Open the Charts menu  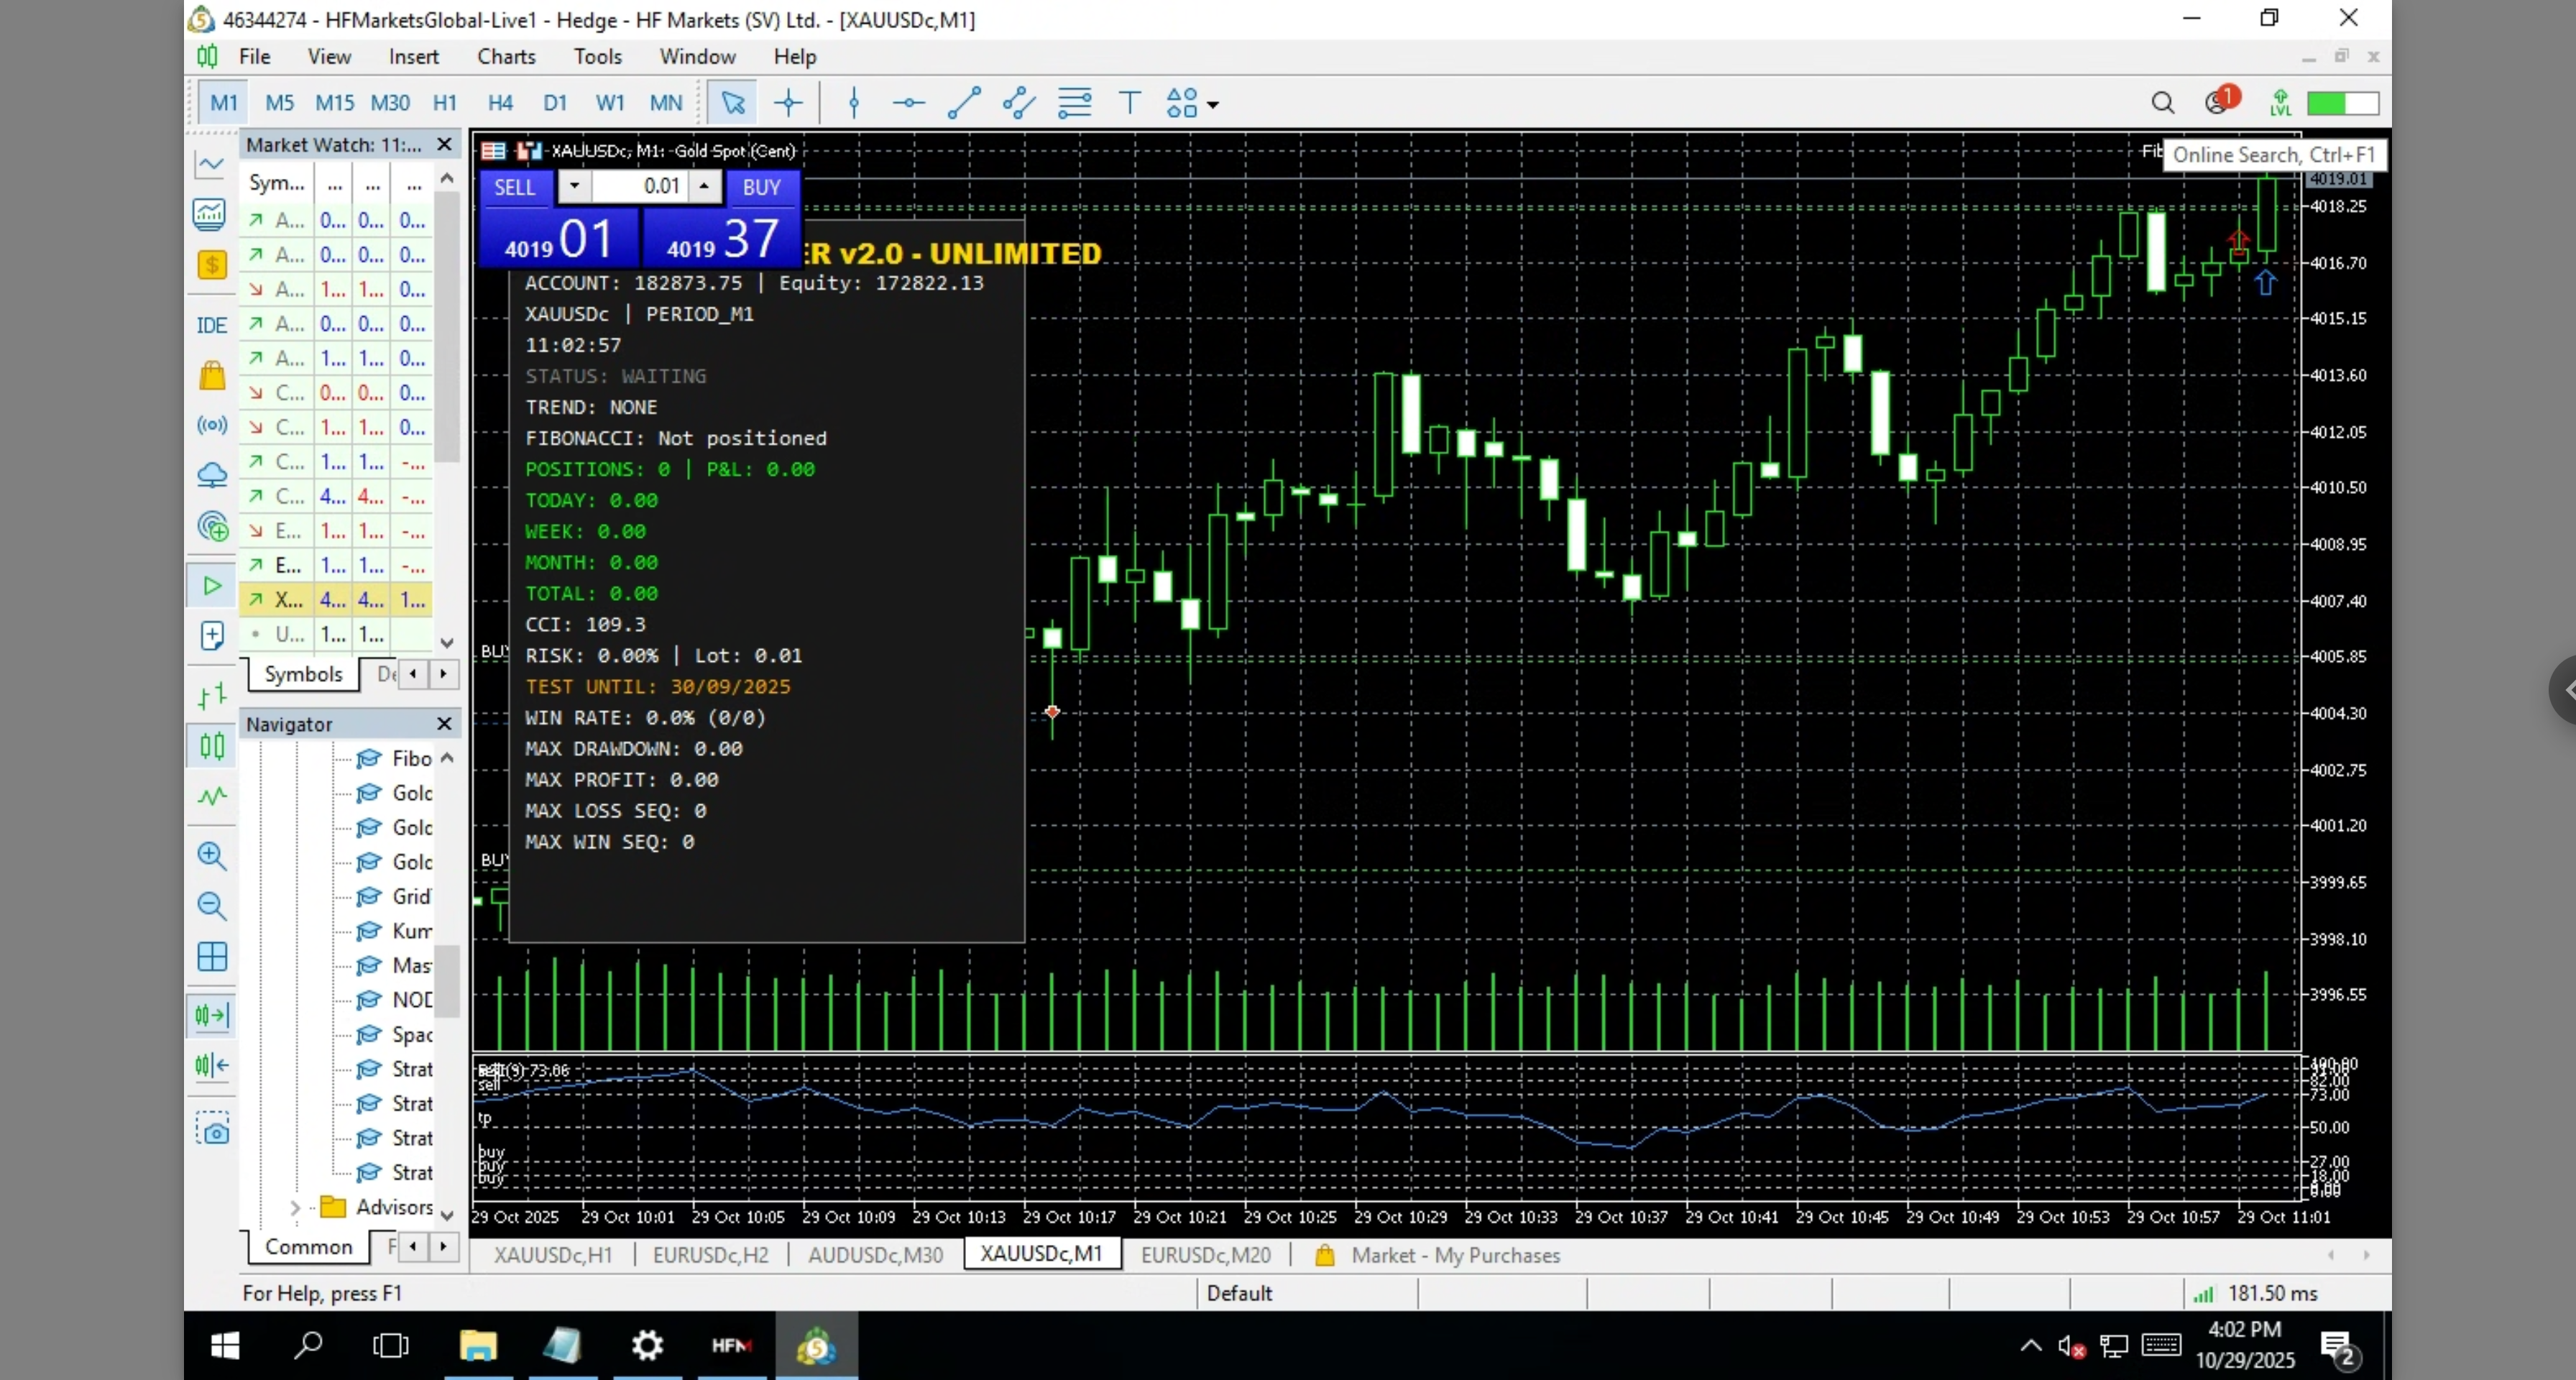[506, 57]
